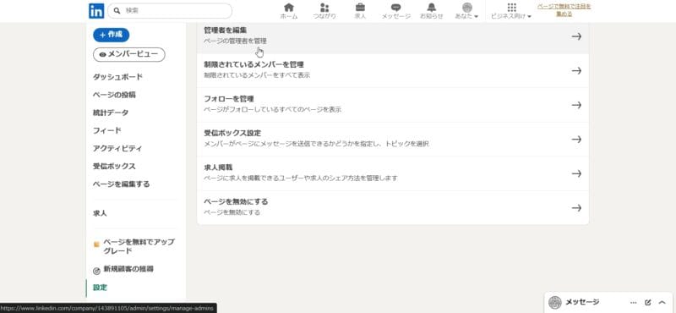Click ページで無料で注目を集める link
The width and height of the screenshot is (676, 313).
click(564, 10)
